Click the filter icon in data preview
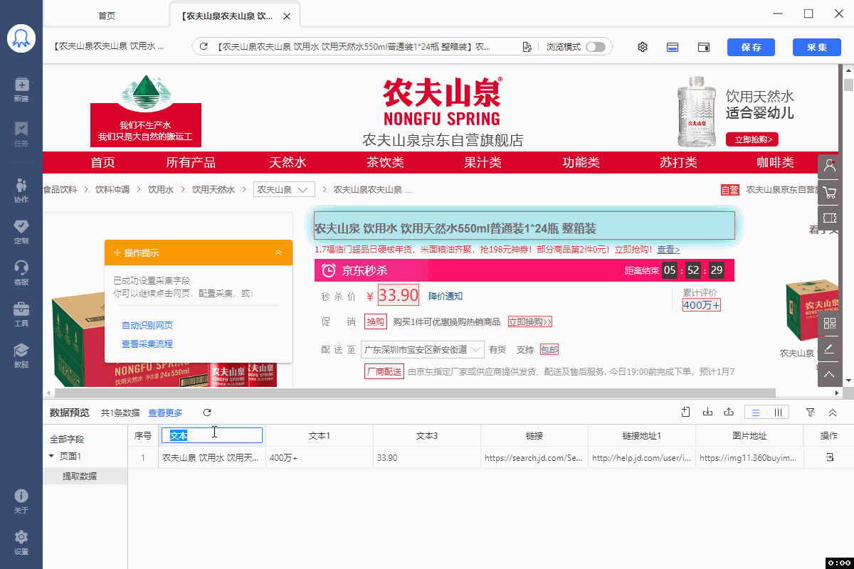 pos(811,413)
